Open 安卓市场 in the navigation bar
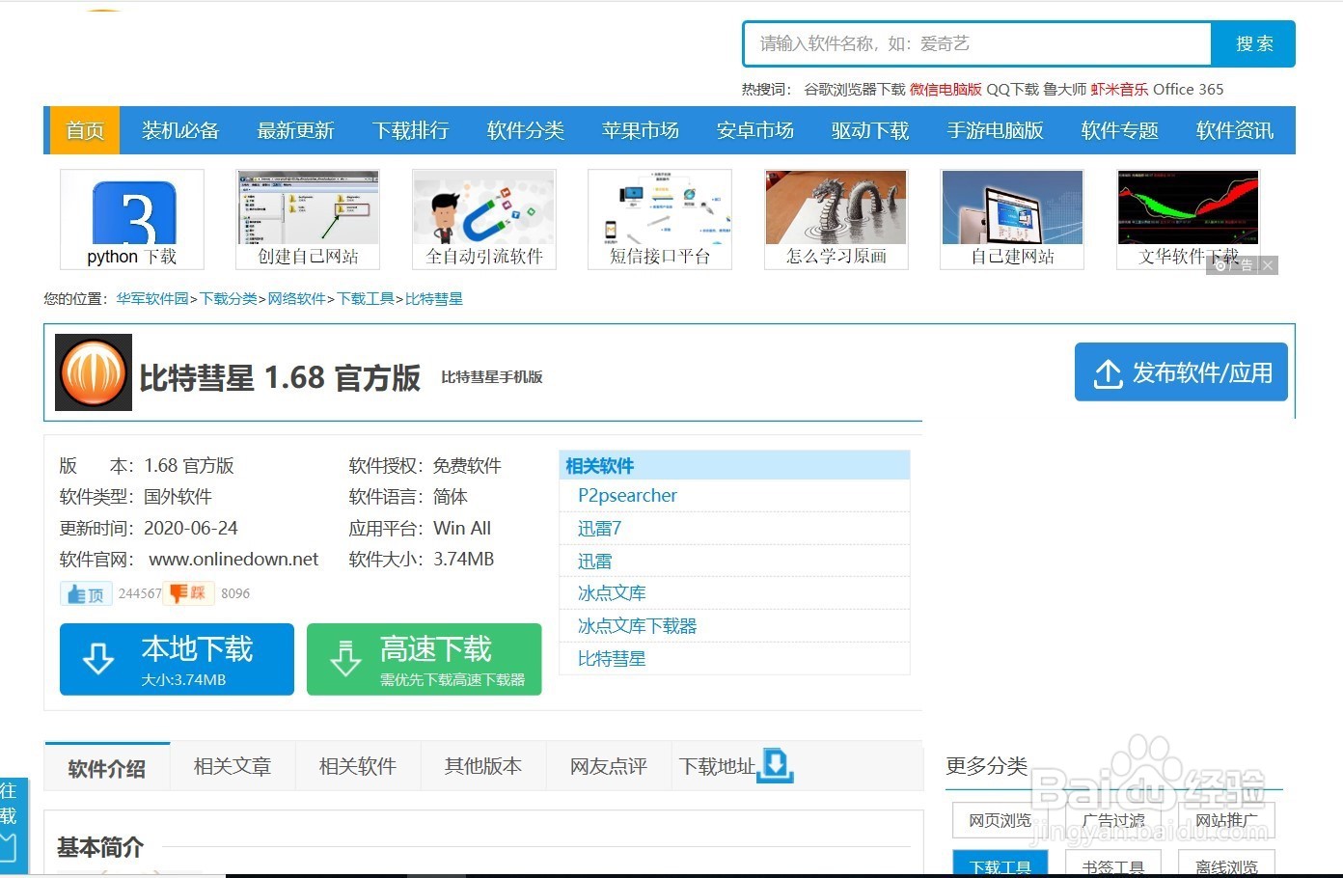1343x878 pixels. tap(755, 130)
